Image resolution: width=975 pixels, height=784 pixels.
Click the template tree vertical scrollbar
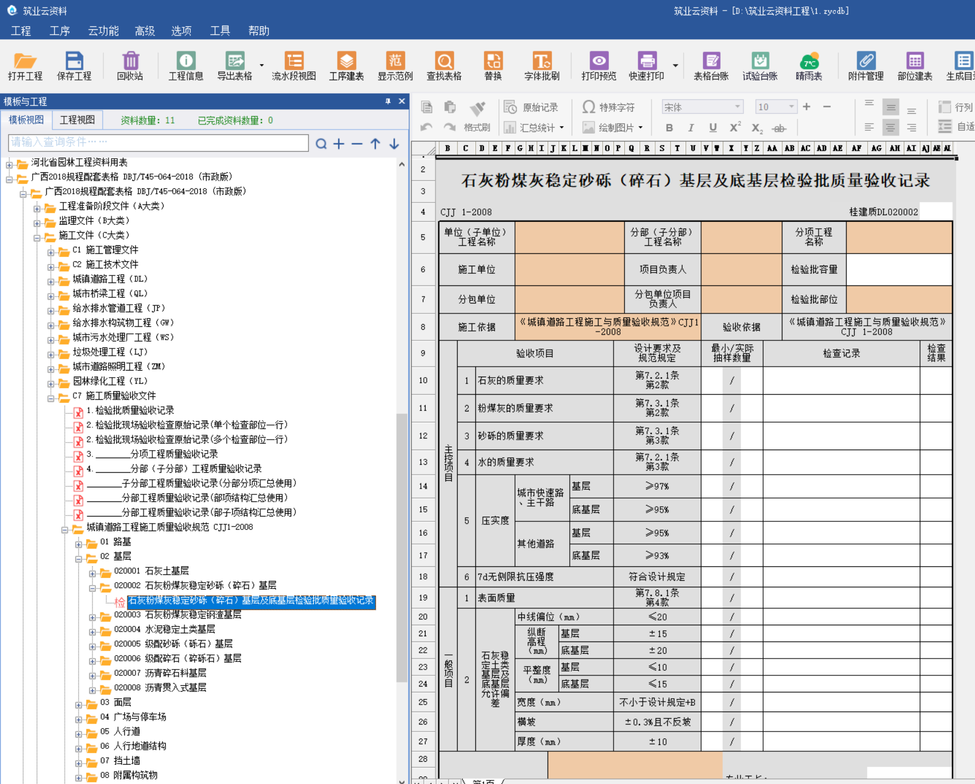(402, 548)
